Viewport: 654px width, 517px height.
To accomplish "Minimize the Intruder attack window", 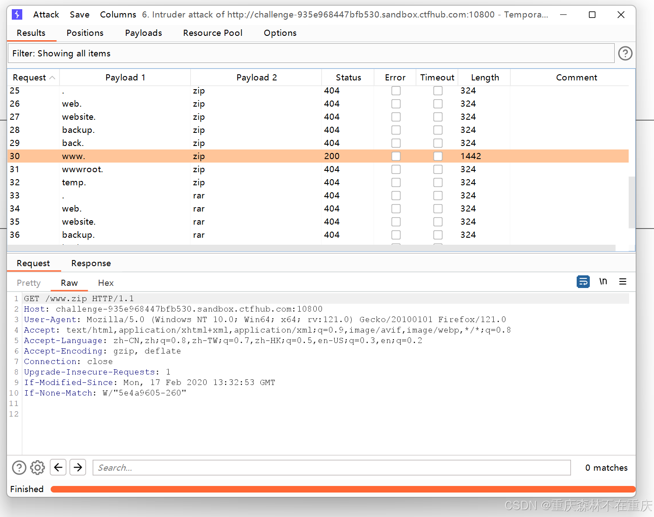I will pyautogui.click(x=564, y=14).
